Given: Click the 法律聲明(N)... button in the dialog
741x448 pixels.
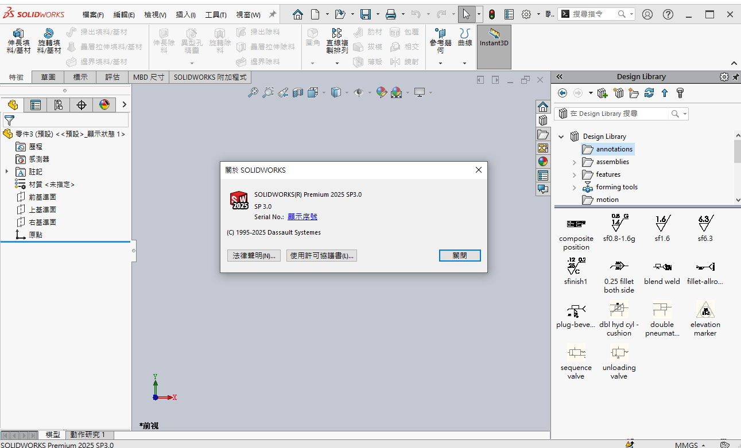Looking at the screenshot, I should 254,256.
